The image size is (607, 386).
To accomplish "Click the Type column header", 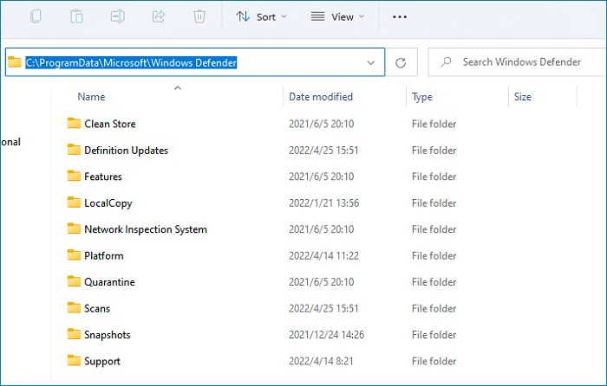I will point(422,97).
